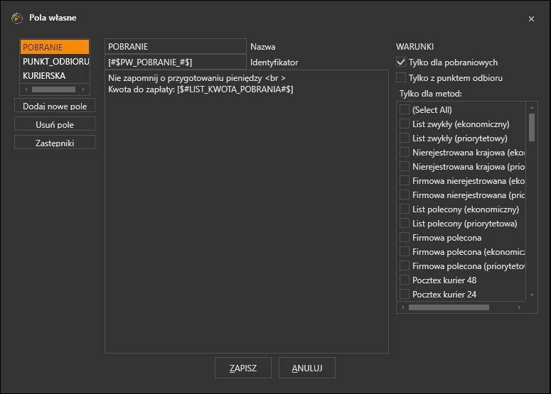Check the (Select All) methods box
551x394 pixels.
click(x=405, y=109)
